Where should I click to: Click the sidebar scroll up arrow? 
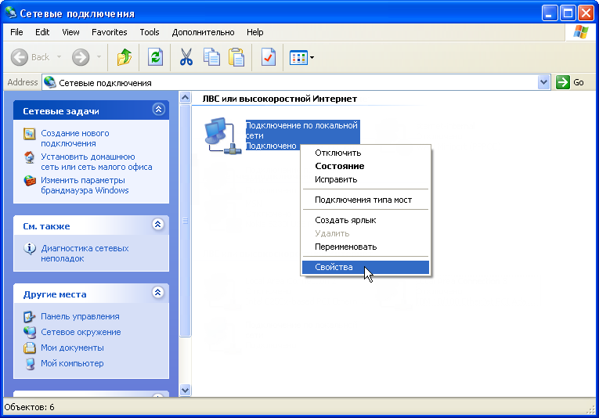pos(186,98)
